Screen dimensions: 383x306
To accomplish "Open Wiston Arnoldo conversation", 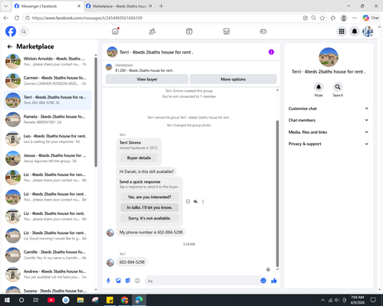I will (x=47, y=61).
